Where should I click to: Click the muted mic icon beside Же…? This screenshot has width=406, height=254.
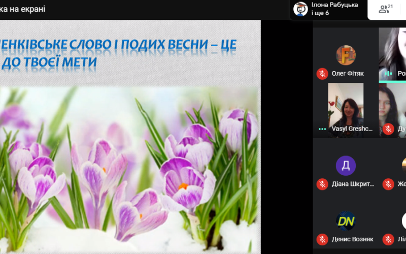coord(388,184)
